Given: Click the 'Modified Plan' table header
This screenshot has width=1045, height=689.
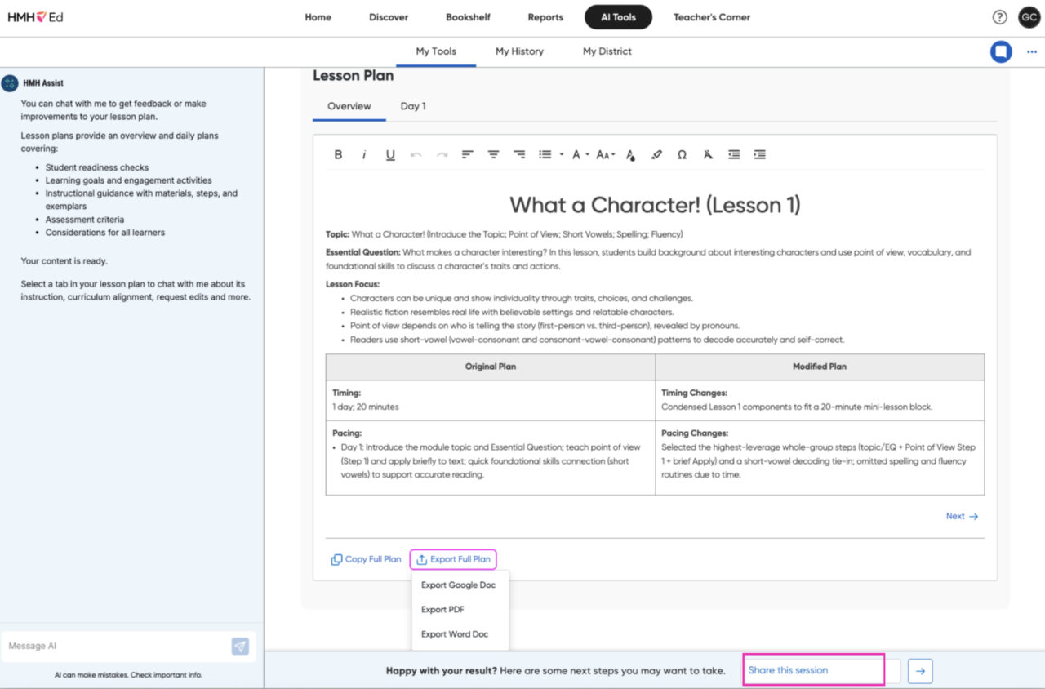Looking at the screenshot, I should [x=820, y=367].
